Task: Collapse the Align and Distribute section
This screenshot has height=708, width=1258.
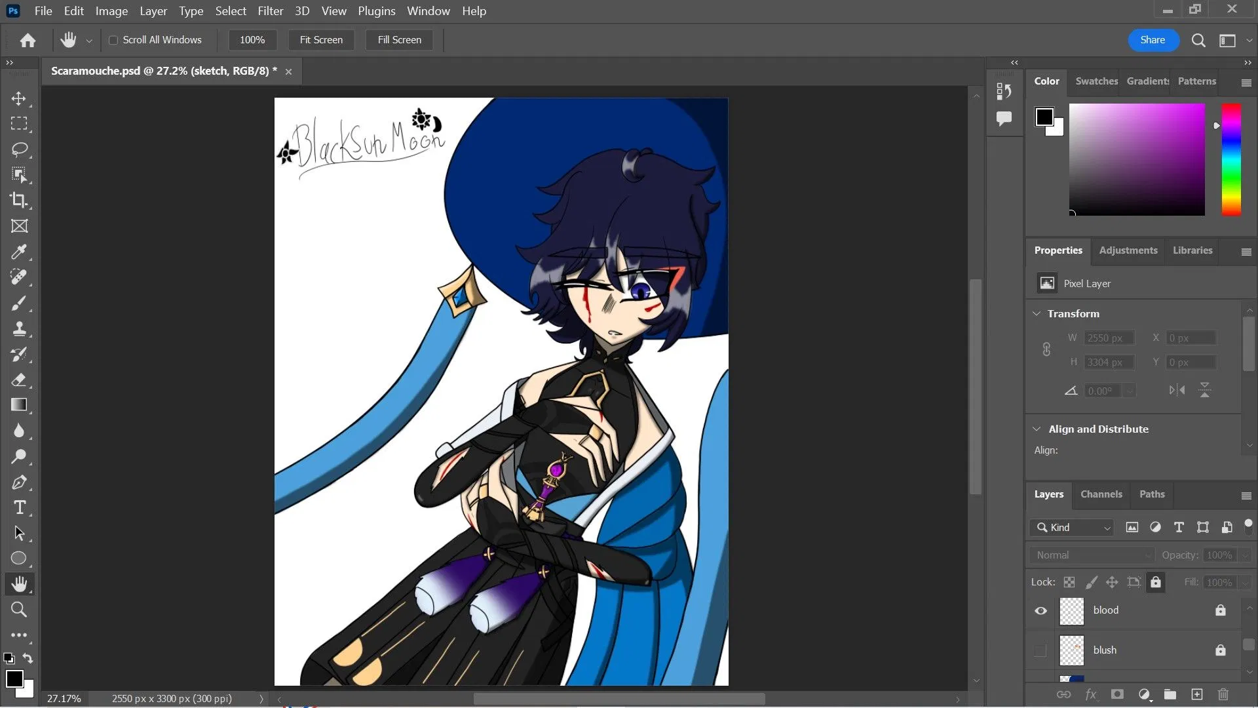Action: (1037, 429)
